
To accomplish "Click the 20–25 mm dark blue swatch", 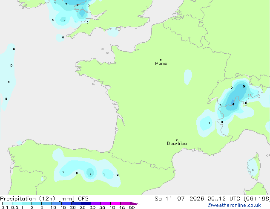I will point(76,203).
